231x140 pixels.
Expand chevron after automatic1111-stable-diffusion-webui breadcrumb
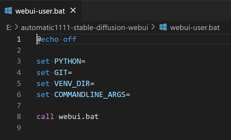pyautogui.click(x=153, y=27)
